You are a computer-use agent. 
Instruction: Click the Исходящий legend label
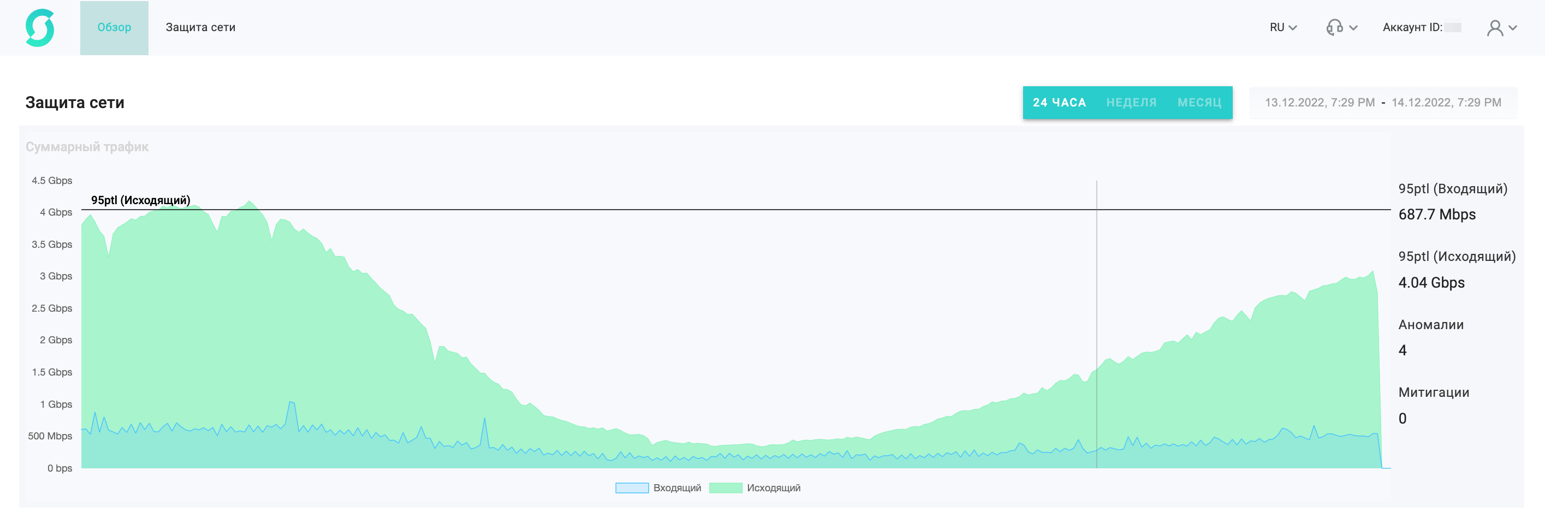773,488
